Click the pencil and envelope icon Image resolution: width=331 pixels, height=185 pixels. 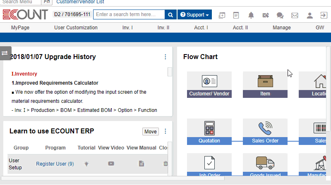266,15
